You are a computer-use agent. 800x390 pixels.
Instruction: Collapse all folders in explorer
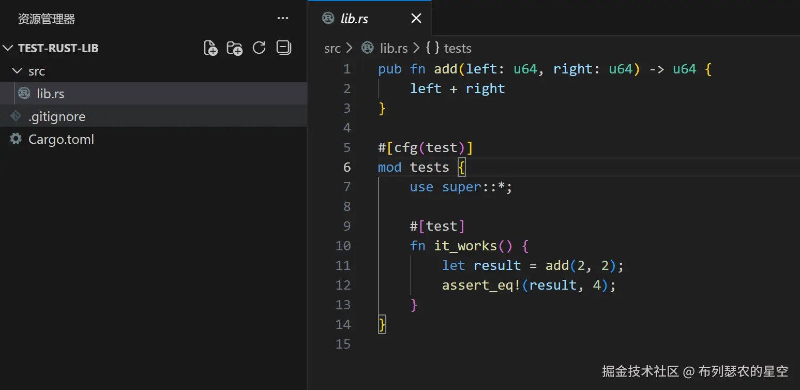pos(284,48)
